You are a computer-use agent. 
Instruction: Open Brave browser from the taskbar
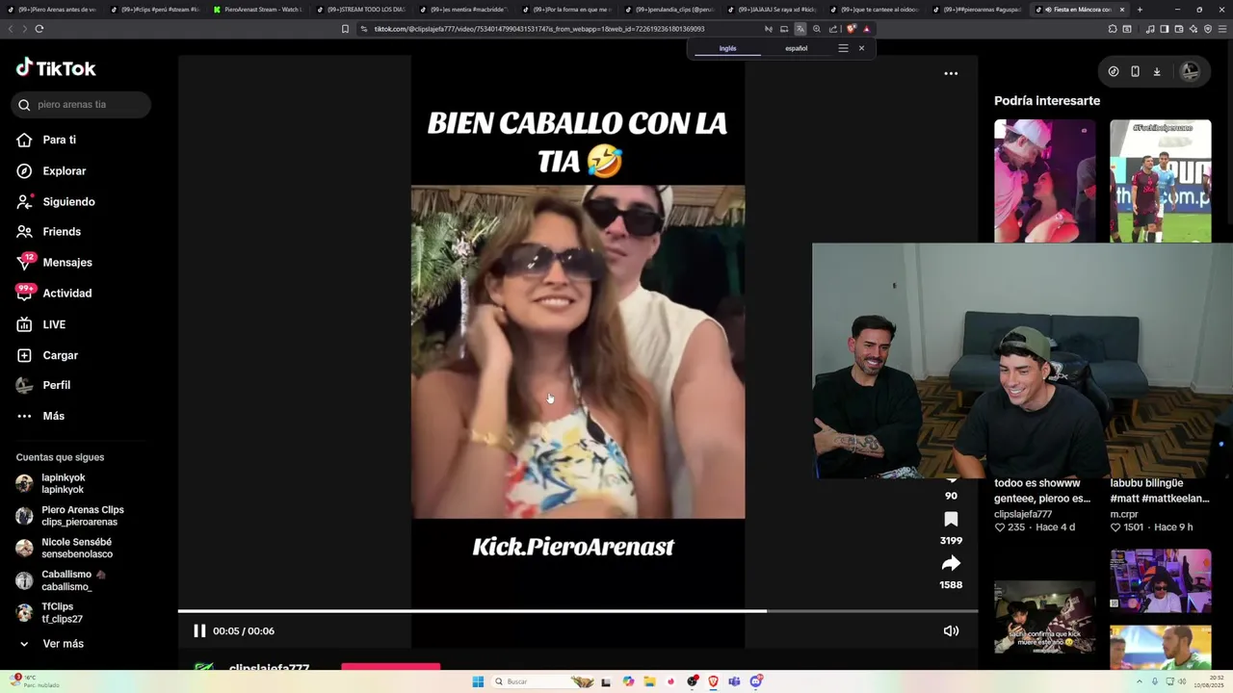tap(714, 681)
